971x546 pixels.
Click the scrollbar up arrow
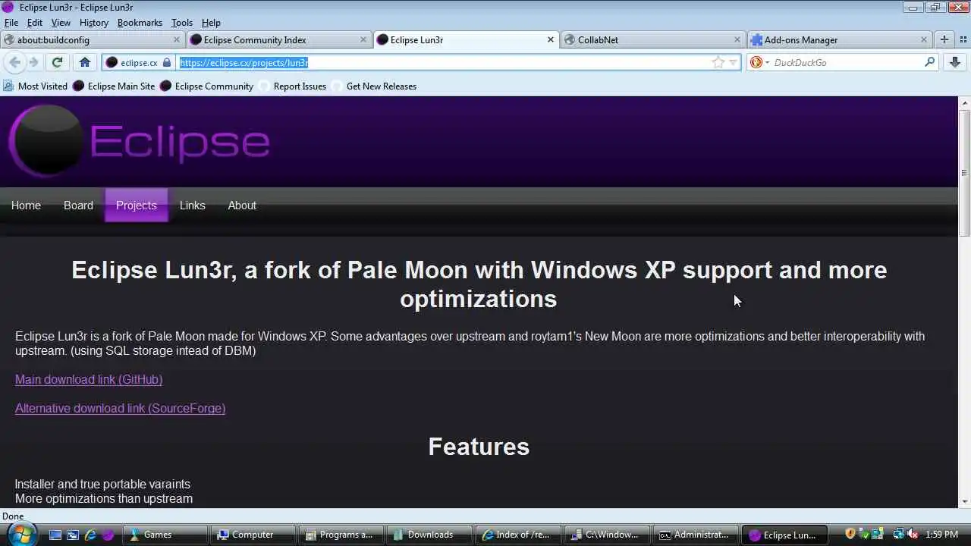point(965,102)
